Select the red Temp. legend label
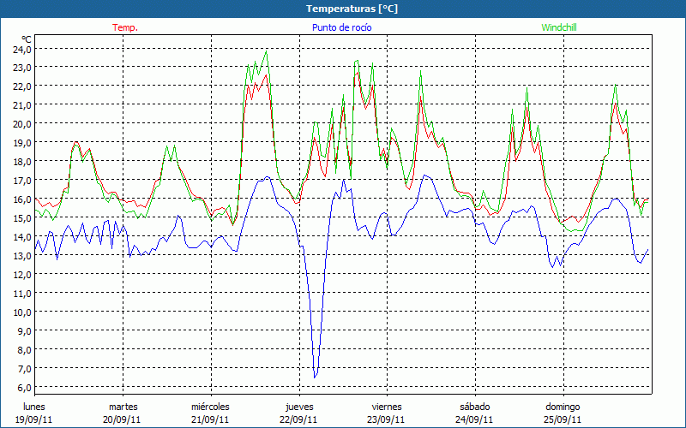Image resolution: width=686 pixels, height=428 pixels. point(125,27)
